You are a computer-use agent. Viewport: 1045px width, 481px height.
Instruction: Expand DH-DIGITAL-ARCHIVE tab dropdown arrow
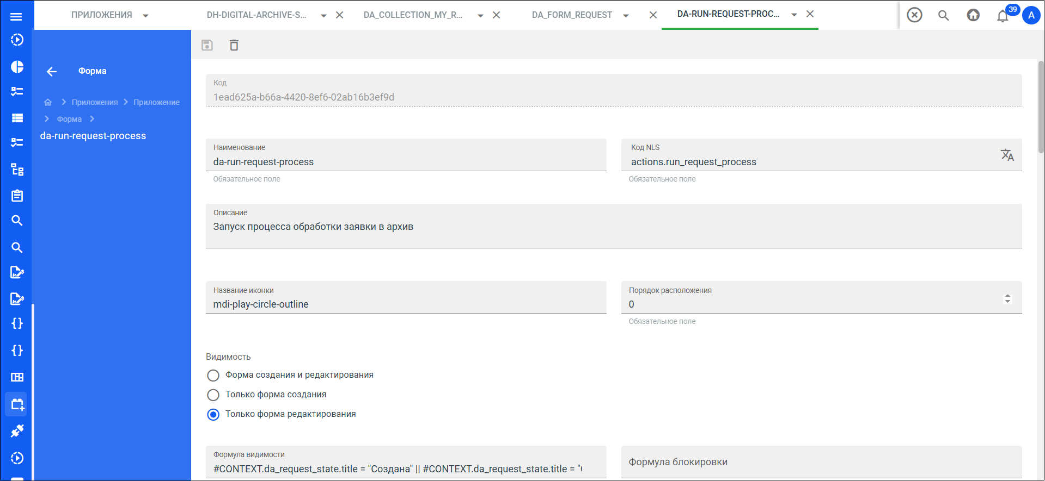coord(323,16)
